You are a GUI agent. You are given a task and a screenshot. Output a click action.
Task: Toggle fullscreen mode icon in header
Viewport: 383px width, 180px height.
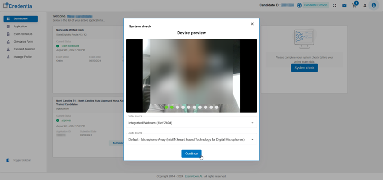coord(334,5)
